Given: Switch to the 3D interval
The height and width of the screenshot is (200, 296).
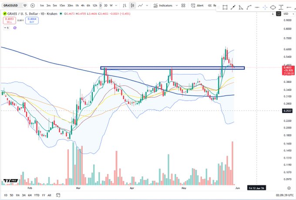Looking at the screenshot, I should tap(106, 6).
